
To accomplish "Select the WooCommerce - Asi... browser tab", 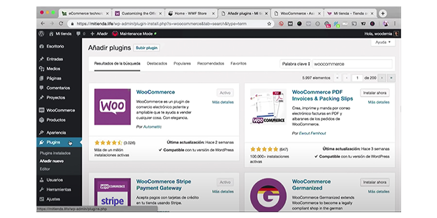I will point(297,14).
